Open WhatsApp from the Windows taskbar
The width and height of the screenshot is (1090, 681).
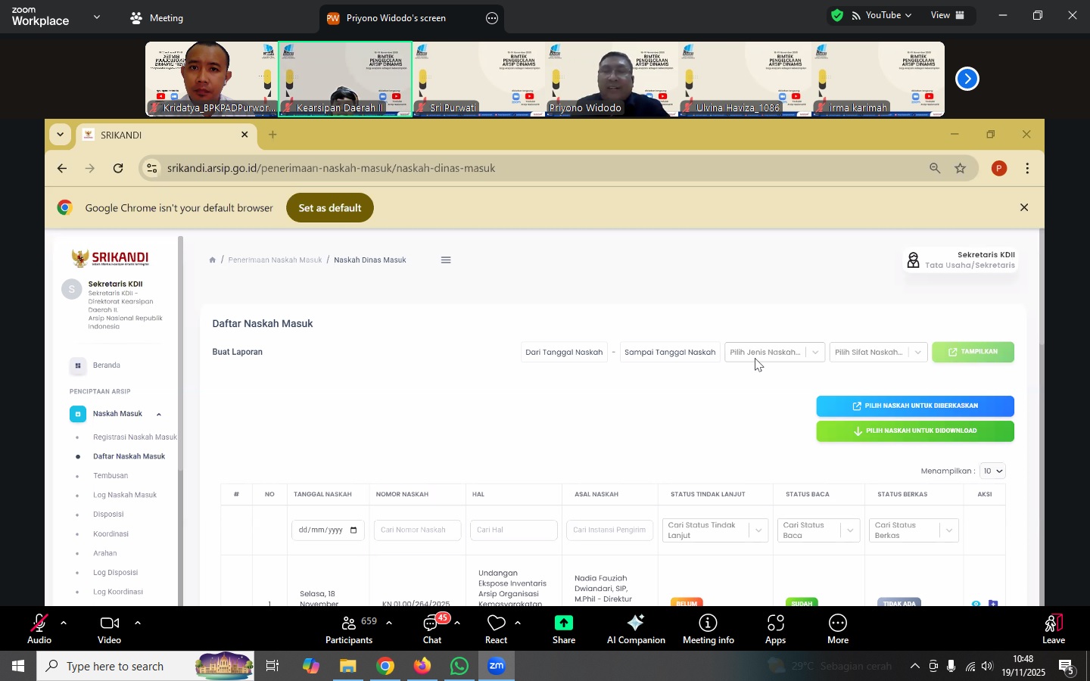459,667
